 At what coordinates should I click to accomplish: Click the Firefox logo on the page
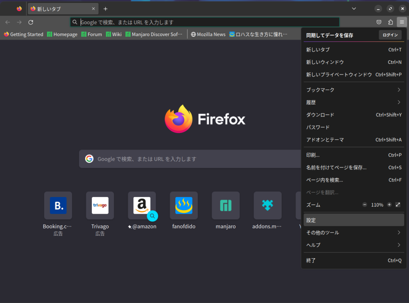tap(205, 119)
